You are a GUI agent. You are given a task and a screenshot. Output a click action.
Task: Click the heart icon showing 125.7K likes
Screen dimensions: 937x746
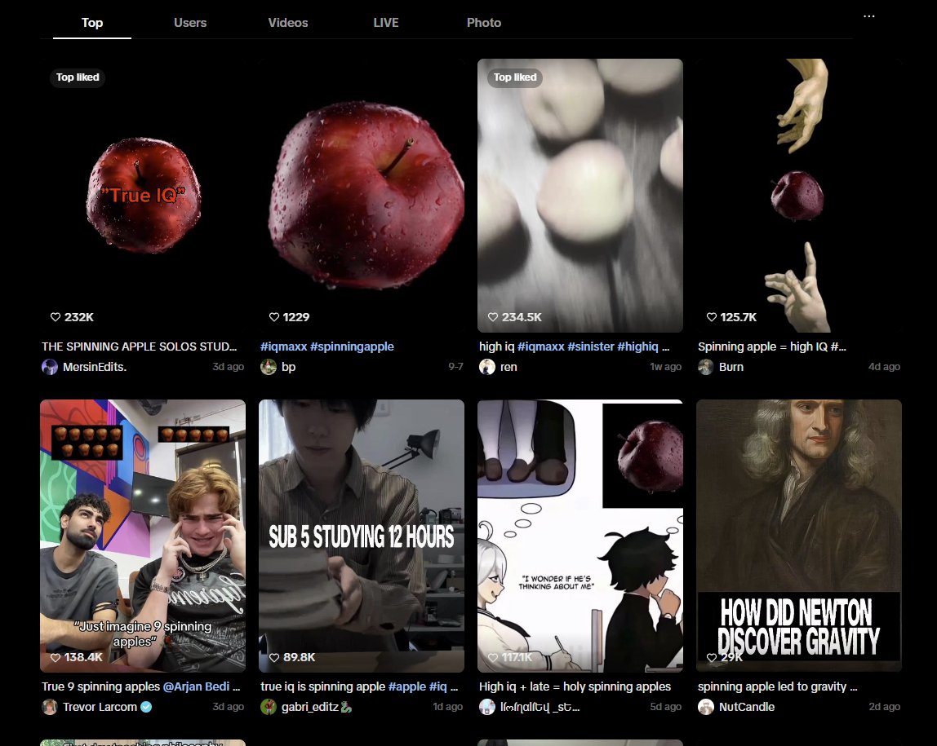[x=712, y=317]
